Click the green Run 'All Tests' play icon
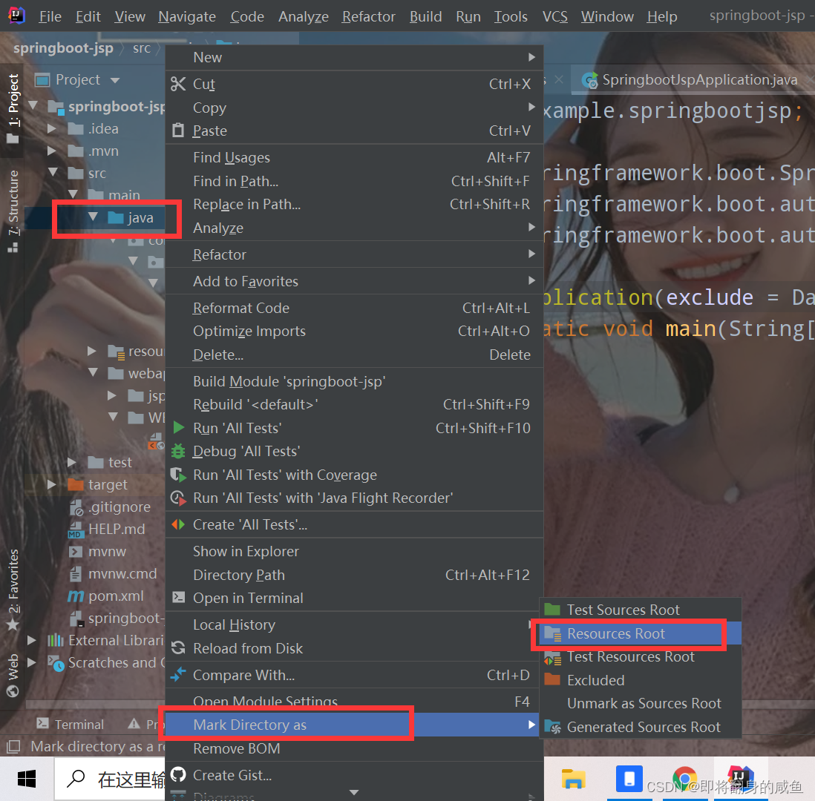 178,427
